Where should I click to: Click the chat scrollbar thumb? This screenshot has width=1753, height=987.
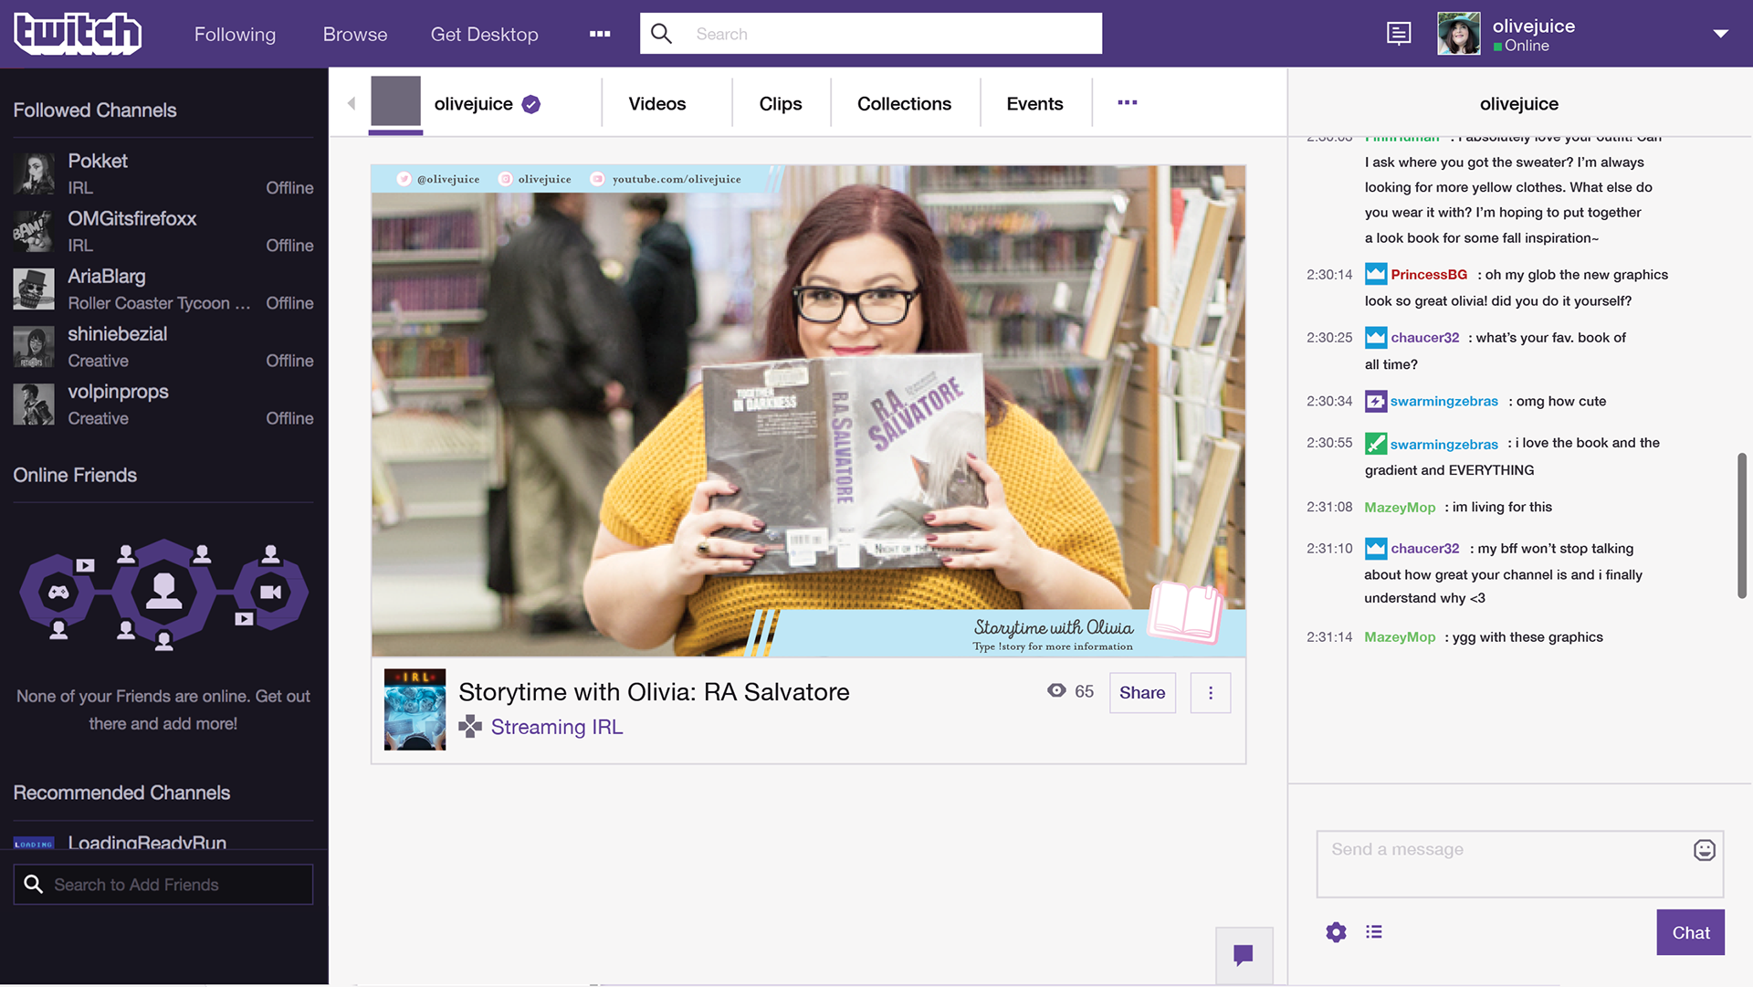pos(1742,526)
